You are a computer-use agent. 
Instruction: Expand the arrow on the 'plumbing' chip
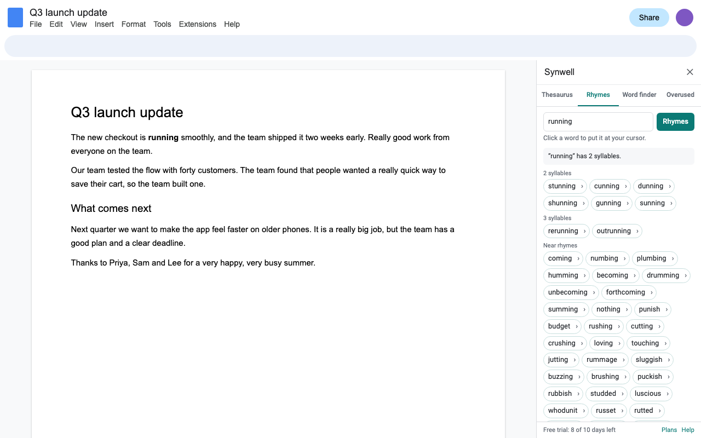pos(672,258)
